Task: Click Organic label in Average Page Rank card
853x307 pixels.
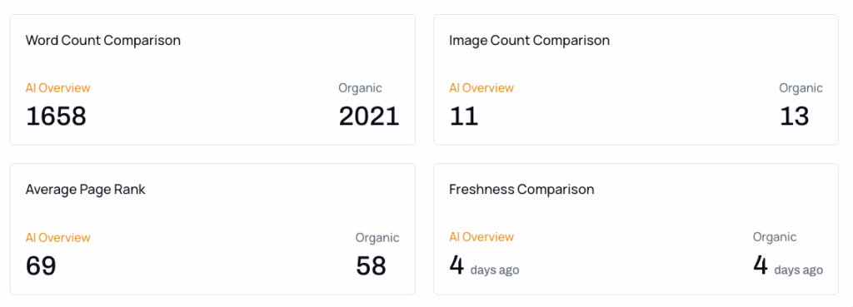Action: point(377,237)
